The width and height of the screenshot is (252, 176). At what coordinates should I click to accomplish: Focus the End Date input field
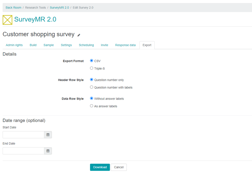23,151
